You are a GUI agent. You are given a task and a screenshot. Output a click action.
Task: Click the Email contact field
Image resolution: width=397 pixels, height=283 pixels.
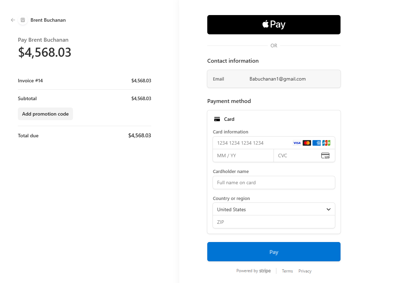point(274,79)
